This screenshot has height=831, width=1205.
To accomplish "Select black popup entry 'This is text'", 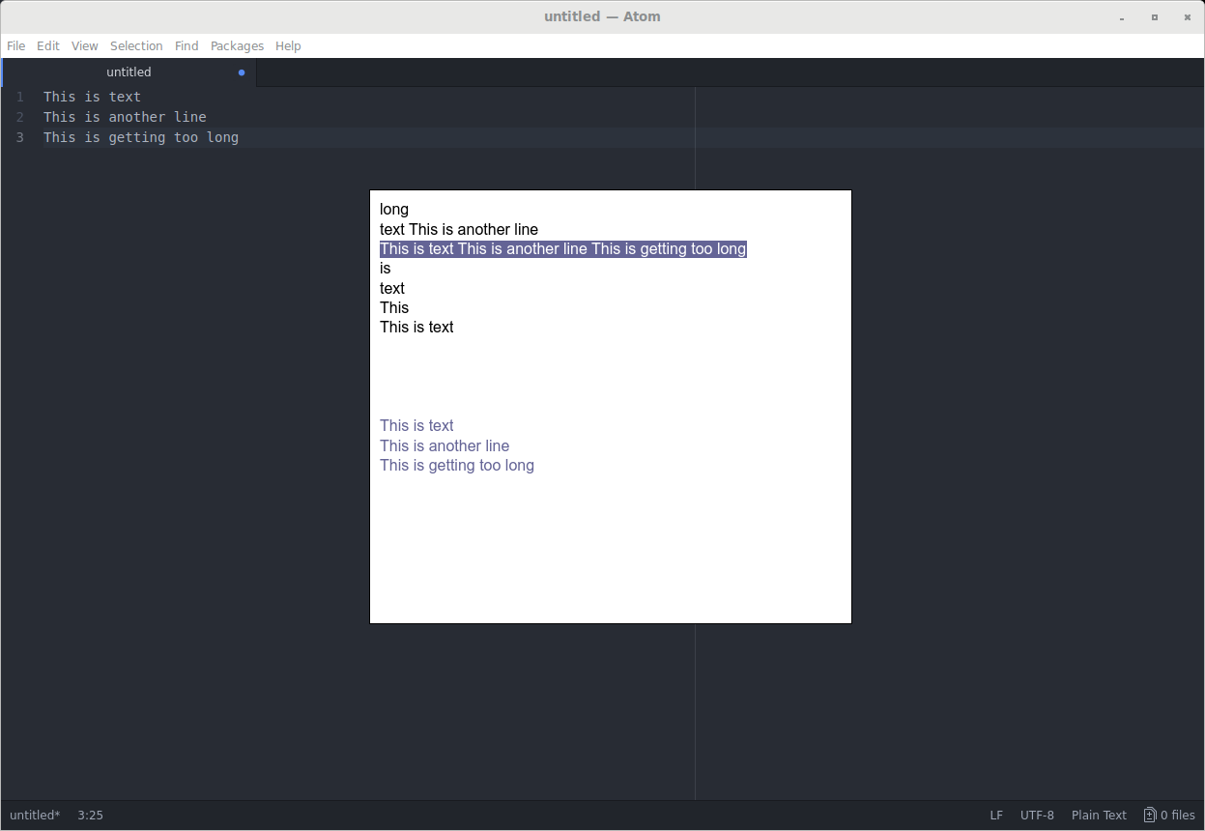I will (x=416, y=328).
